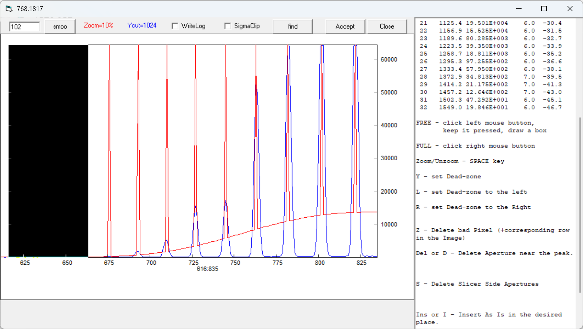Click the 725 x-axis tick label
This screenshot has height=329, width=583.
click(x=193, y=263)
